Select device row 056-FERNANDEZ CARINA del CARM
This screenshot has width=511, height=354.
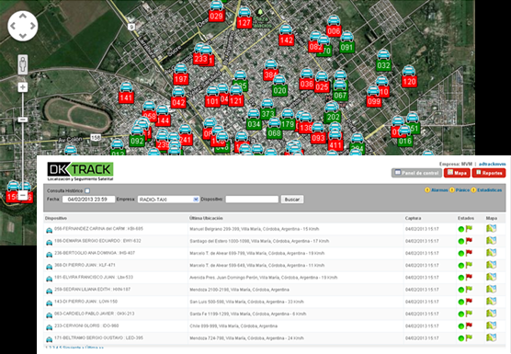(275, 229)
